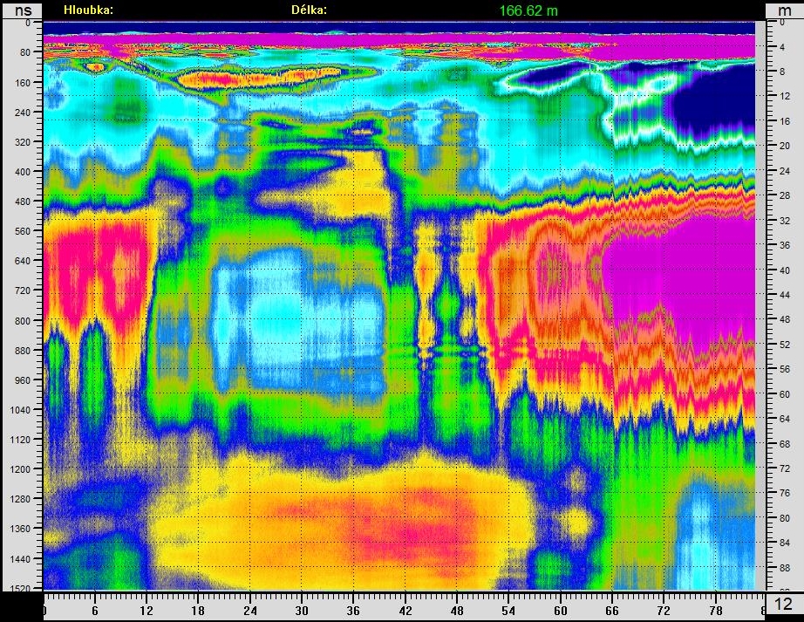
Task: Click the Délka length label
Action: pos(309,10)
